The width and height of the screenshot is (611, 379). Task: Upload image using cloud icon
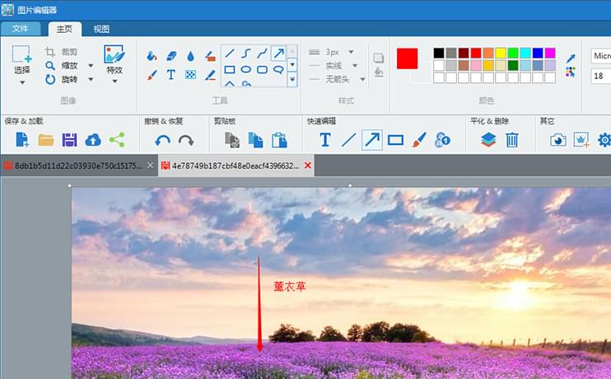pos(93,139)
